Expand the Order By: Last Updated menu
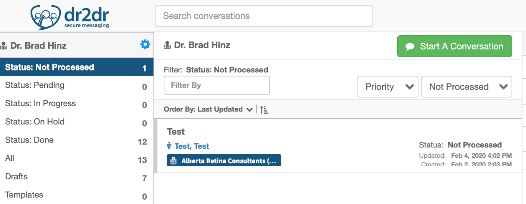The height and width of the screenshot is (204, 526). 208,109
